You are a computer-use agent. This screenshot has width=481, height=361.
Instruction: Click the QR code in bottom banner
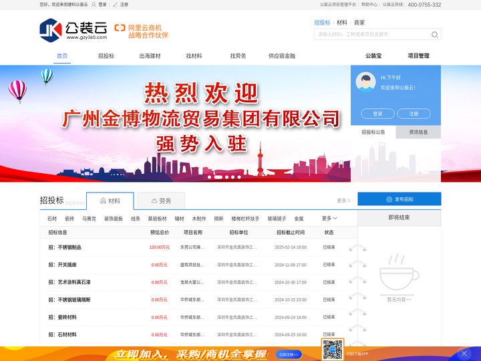(x=333, y=350)
